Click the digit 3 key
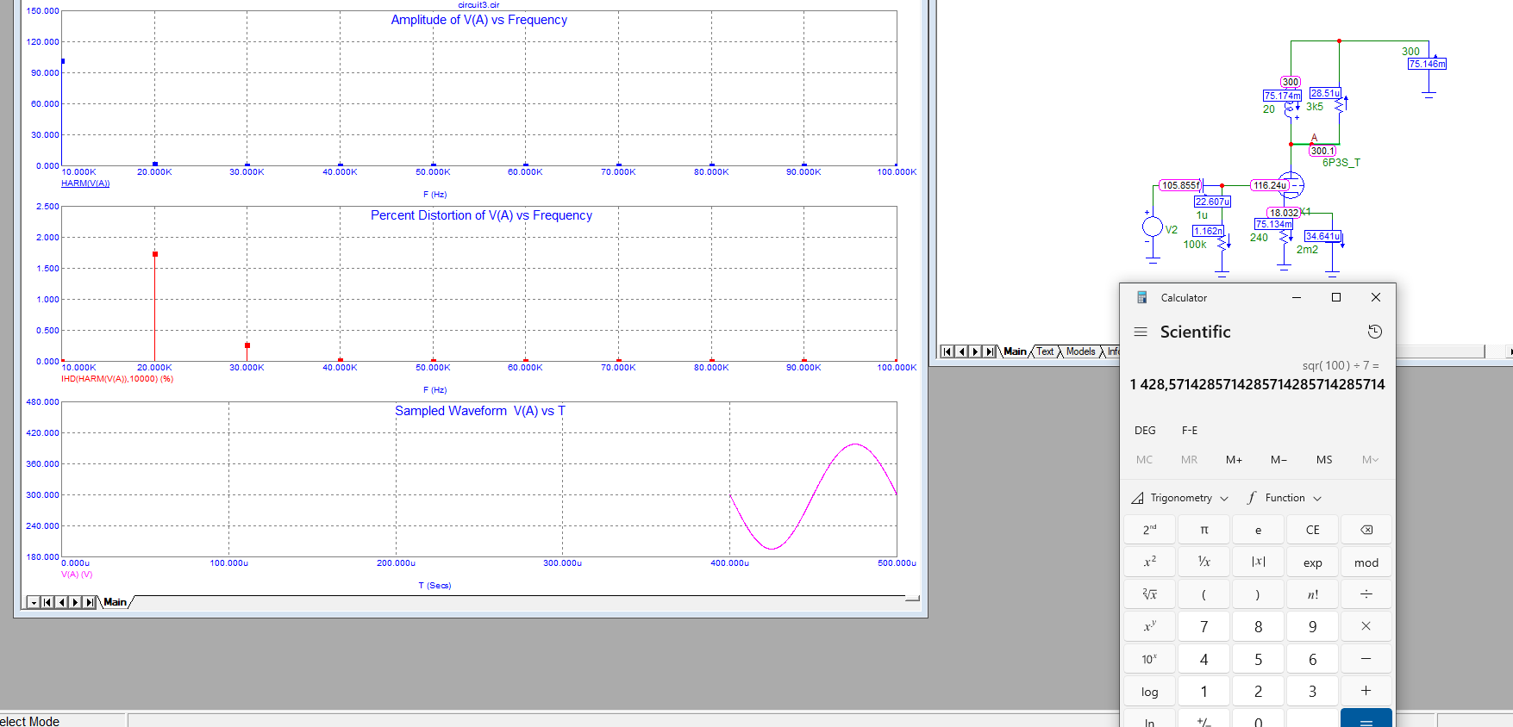 point(1313,692)
